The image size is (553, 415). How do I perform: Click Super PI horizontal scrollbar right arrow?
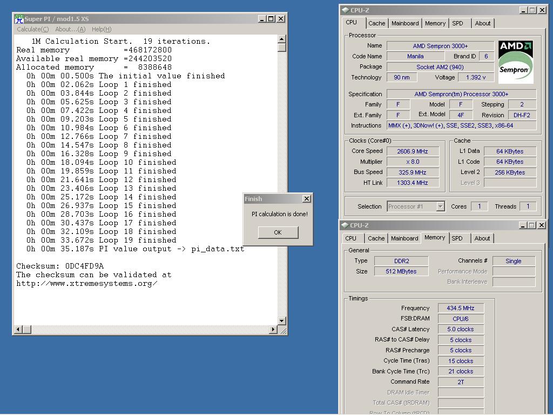click(273, 329)
